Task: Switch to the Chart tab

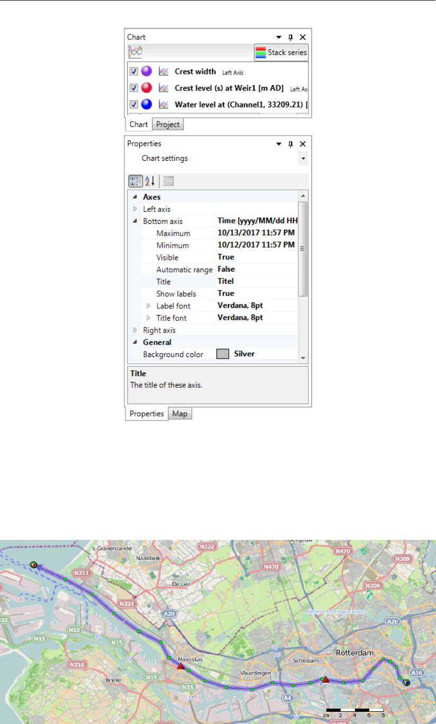Action: click(x=139, y=124)
